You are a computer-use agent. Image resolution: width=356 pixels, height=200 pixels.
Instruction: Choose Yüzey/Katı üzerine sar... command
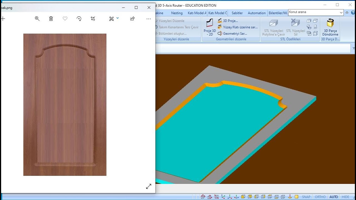238,27
